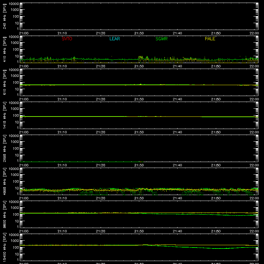Select the 610 MHz [SFU] axis label
Viewport: 264px width, 264px height.
(4, 82)
